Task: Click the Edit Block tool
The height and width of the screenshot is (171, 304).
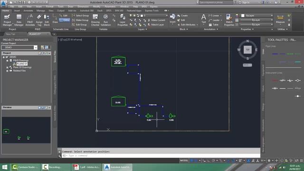Action: click(x=47, y=20)
